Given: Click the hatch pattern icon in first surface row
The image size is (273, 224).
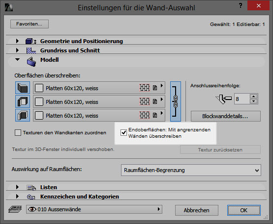Looking at the screenshot, I should tap(145, 88).
